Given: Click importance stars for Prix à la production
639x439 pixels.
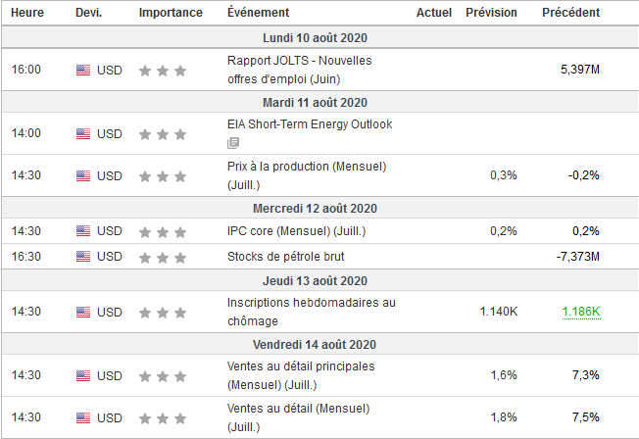Looking at the screenshot, I should 162,176.
